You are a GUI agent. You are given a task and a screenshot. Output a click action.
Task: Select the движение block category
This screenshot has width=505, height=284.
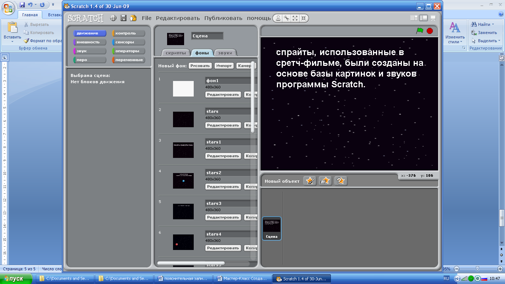point(90,33)
